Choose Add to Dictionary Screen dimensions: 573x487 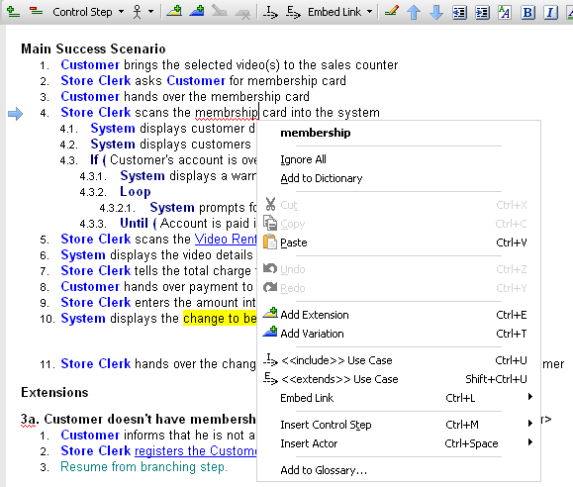click(x=322, y=178)
